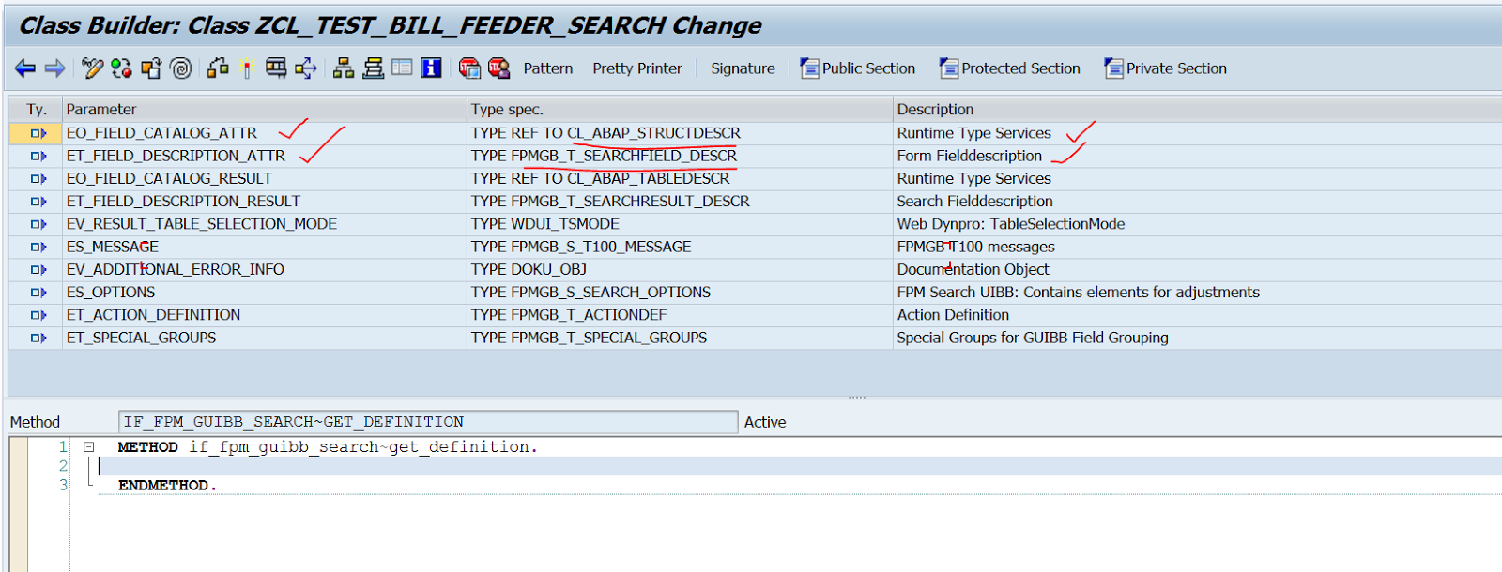
Task: Click exporting icon for EV_RESULT_TABLE_SELECTION_MODE row
Action: pos(38,224)
